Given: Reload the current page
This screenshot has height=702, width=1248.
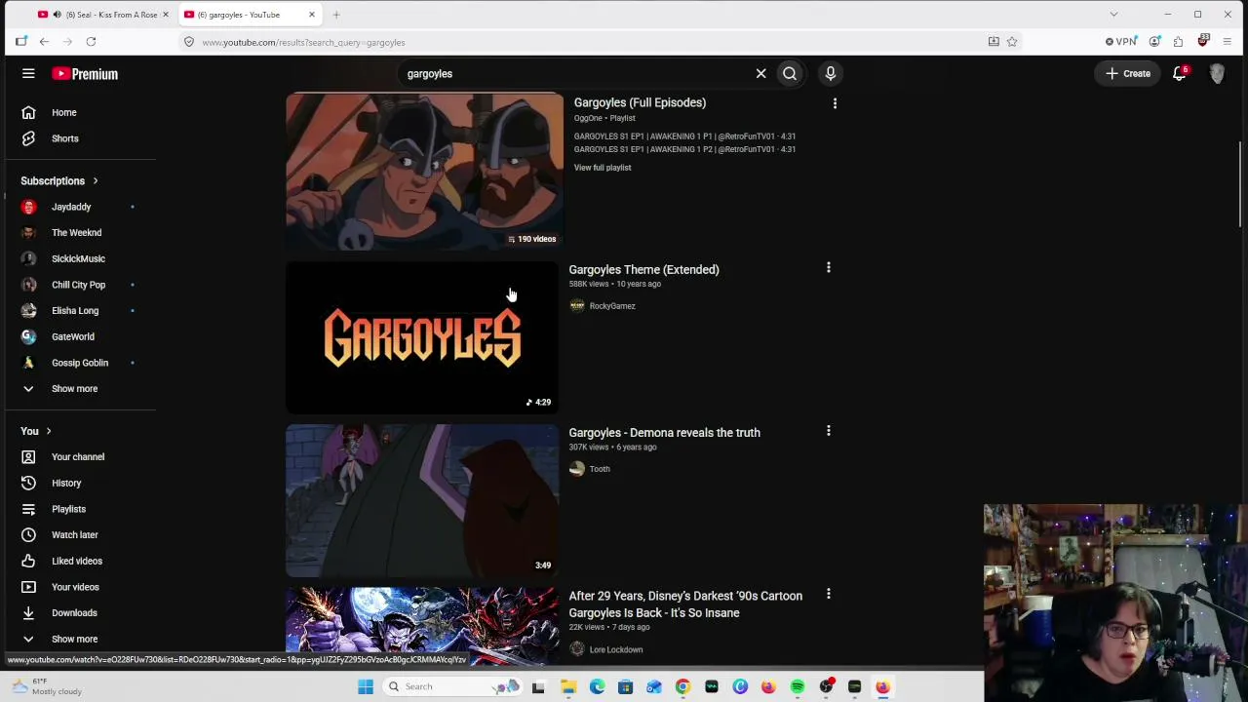Looking at the screenshot, I should [91, 42].
